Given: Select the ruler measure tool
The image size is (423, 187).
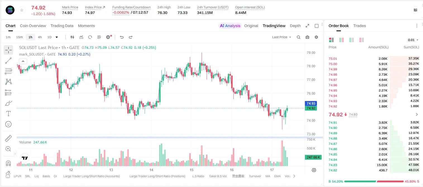Looking at the screenshot, I should pos(8,138).
